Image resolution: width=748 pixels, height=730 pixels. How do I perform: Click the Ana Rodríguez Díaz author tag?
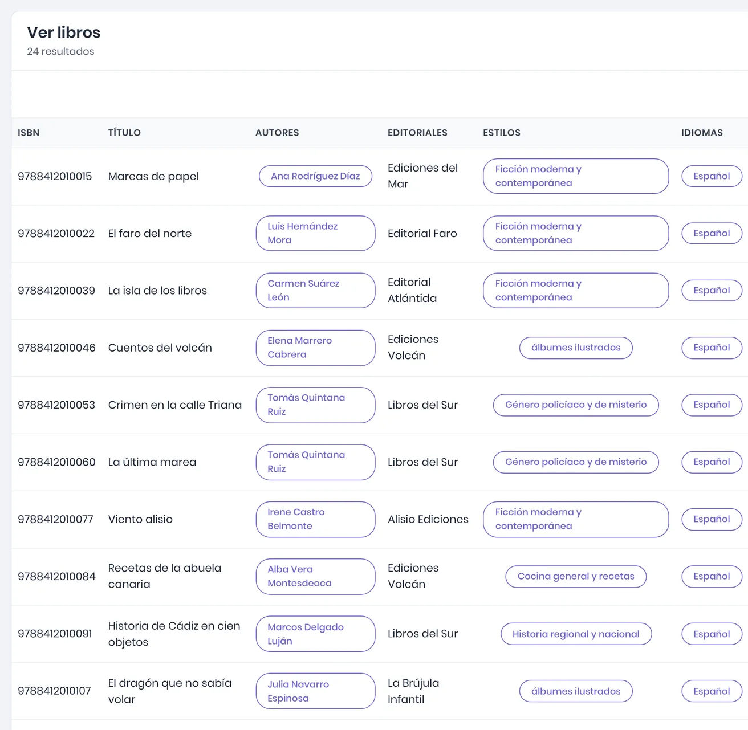[315, 176]
